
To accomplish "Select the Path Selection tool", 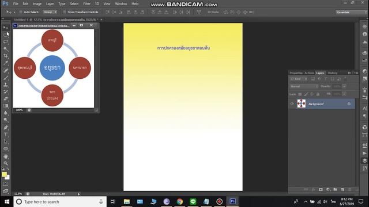I will (x=6, y=141).
